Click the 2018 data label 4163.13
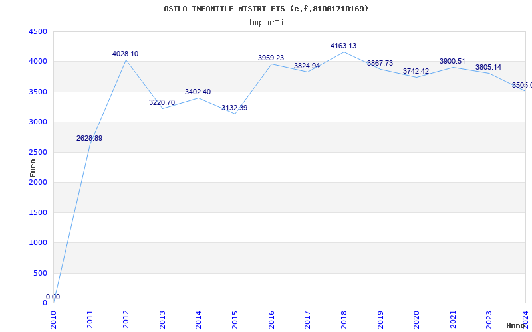532x332 pixels. click(343, 46)
